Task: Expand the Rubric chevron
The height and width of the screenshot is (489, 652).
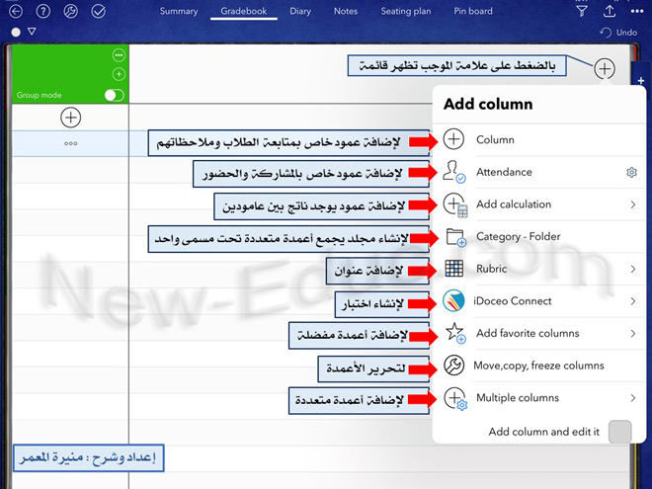Action: 633,269
